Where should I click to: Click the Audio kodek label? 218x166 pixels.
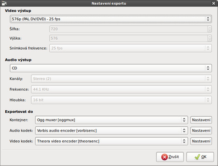pyautogui.click(x=21, y=131)
